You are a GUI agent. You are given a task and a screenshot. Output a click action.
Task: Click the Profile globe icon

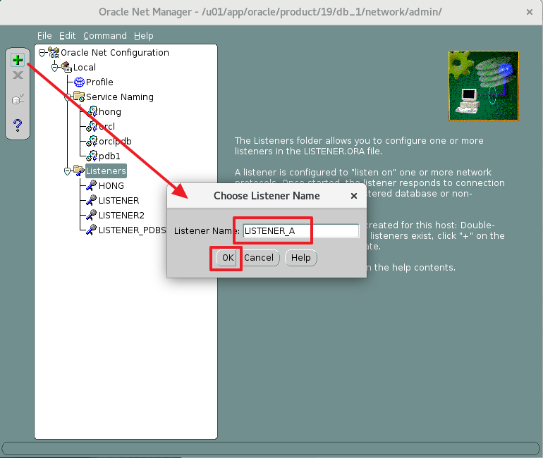pos(79,82)
